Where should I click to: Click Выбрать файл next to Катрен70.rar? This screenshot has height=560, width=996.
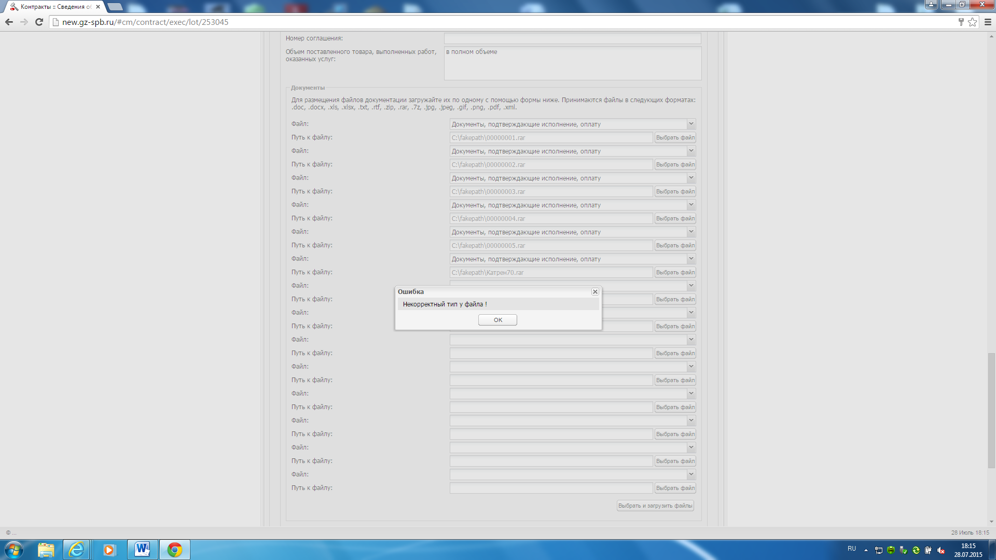[675, 272]
